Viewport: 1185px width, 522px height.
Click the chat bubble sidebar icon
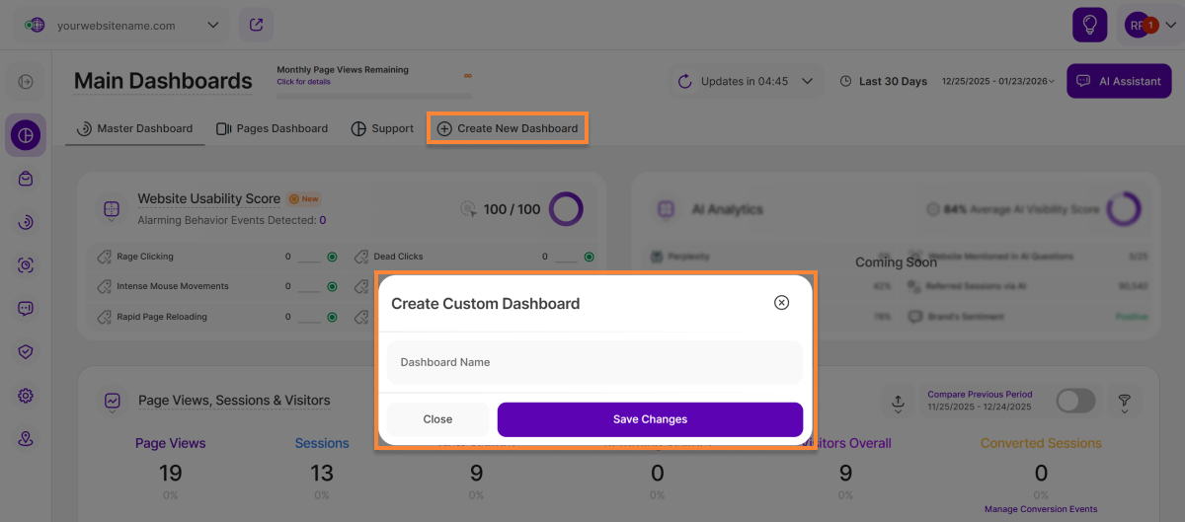26,308
